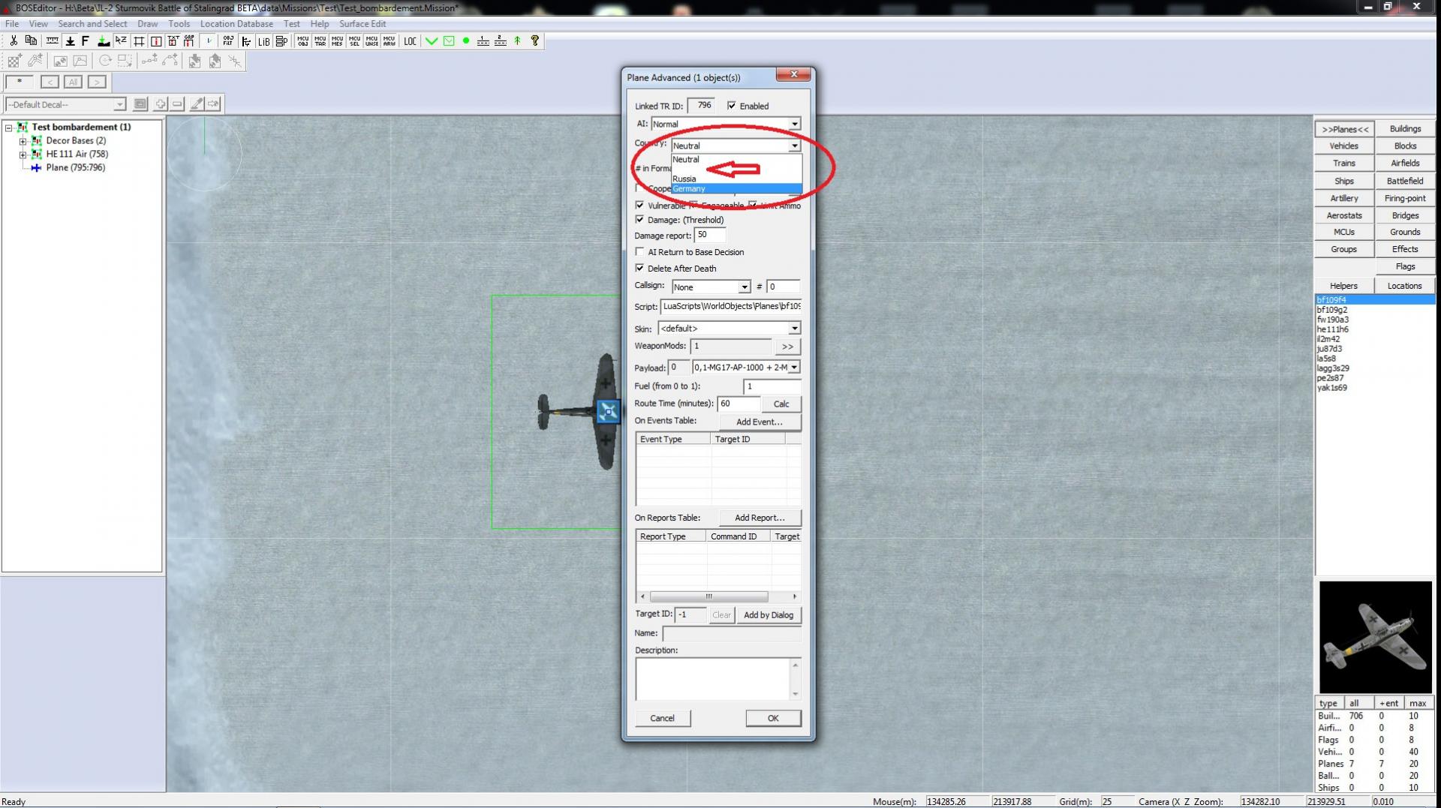Click the MCU MES toolbar icon
Viewport: 1441px width, 808px height.
pos(337,41)
